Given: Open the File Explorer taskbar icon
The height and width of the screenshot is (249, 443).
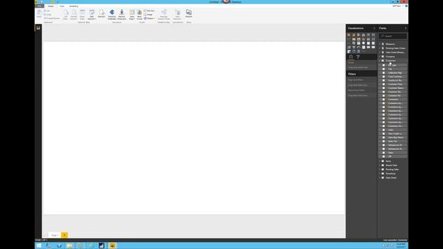Looking at the screenshot, I should tap(69, 246).
